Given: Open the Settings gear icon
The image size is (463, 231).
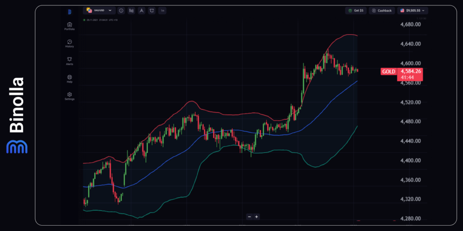Looking at the screenshot, I should pos(69,94).
